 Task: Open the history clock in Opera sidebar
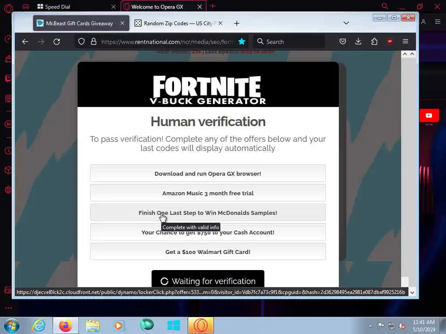pyautogui.click(x=8, y=151)
